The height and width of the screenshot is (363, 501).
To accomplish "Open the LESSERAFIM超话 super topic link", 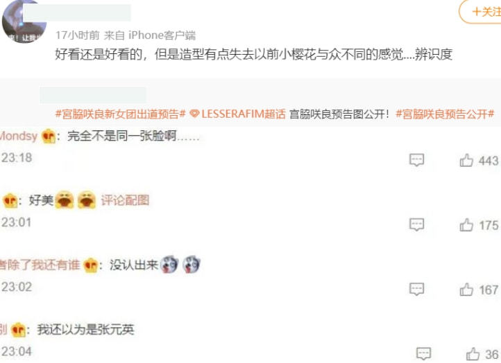I will click(x=237, y=114).
